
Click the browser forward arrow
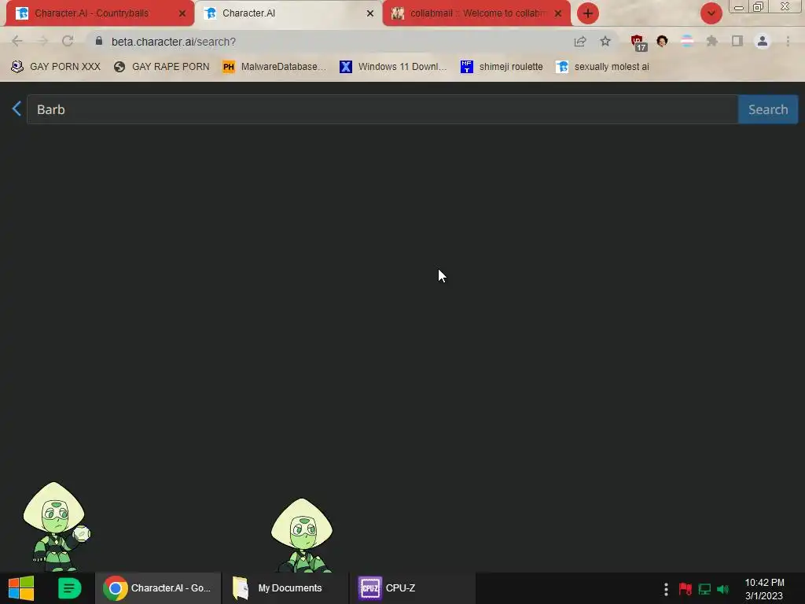[x=42, y=41]
